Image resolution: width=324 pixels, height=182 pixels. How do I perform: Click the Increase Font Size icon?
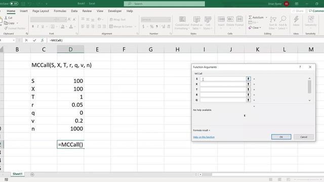pyautogui.click(x=69, y=19)
